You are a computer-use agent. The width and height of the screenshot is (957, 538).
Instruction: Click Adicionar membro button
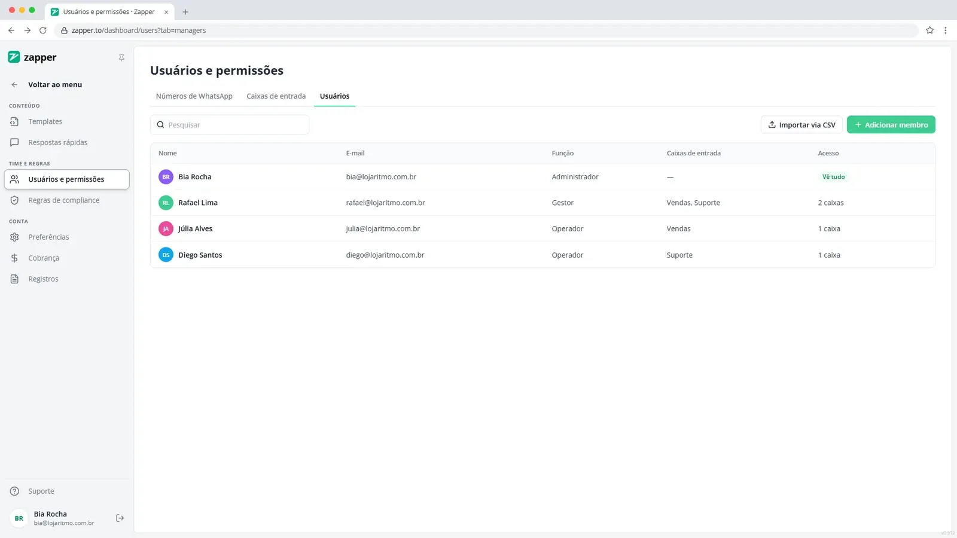pos(891,125)
